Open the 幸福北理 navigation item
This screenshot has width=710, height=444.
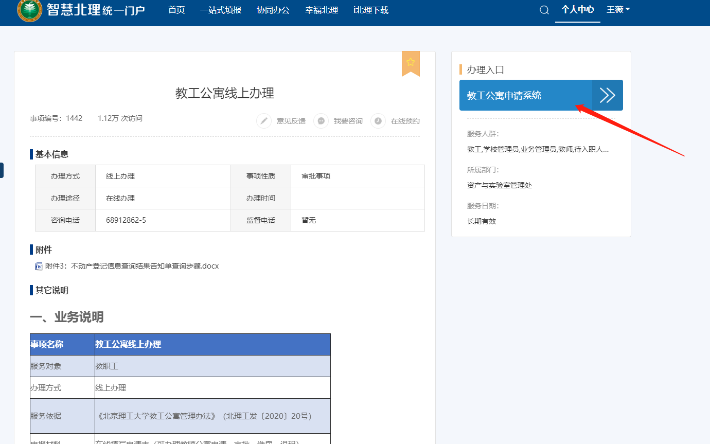click(322, 10)
